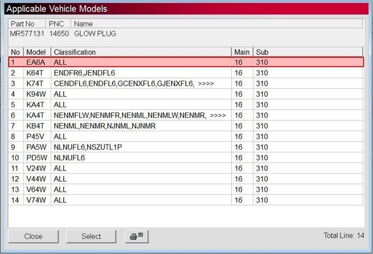Select the highlighted EA6A model row

point(36,62)
